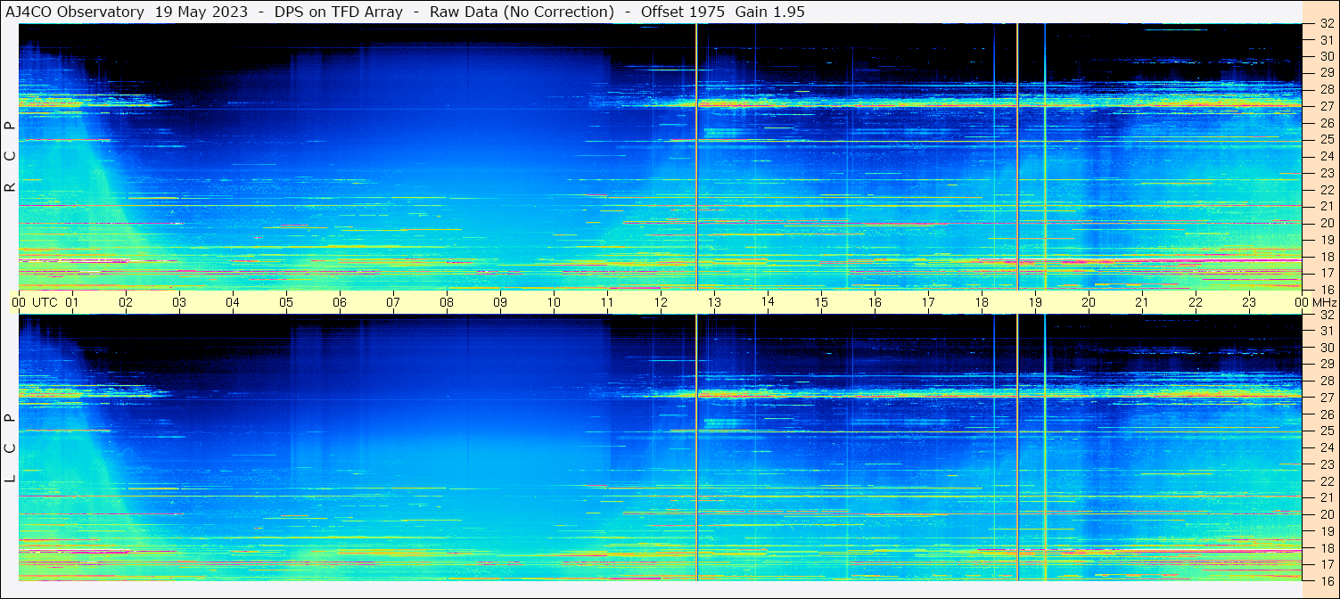Click the 14 hour marker on the time axis
This screenshot has width=1340, height=599.
tap(768, 301)
